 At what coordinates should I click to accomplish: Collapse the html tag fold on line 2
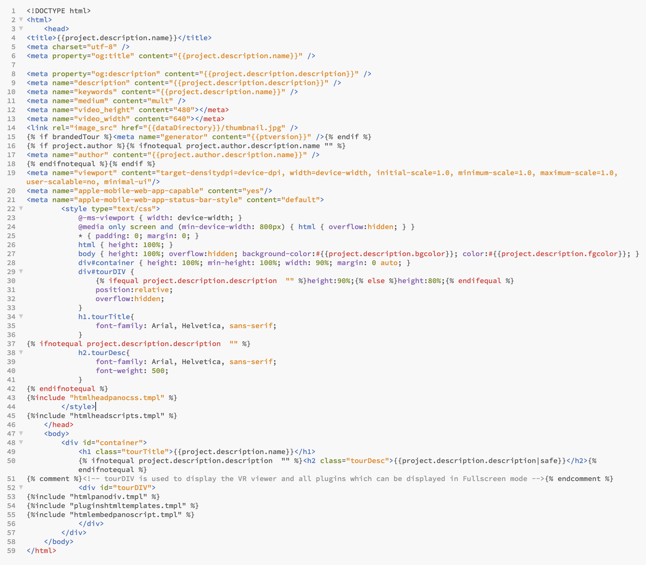21,19
